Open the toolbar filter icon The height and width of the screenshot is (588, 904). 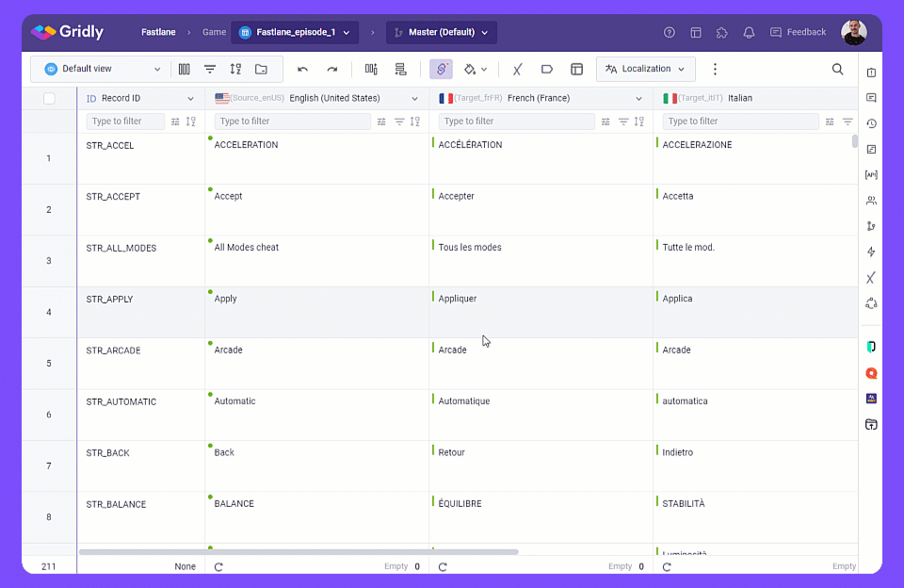click(210, 69)
